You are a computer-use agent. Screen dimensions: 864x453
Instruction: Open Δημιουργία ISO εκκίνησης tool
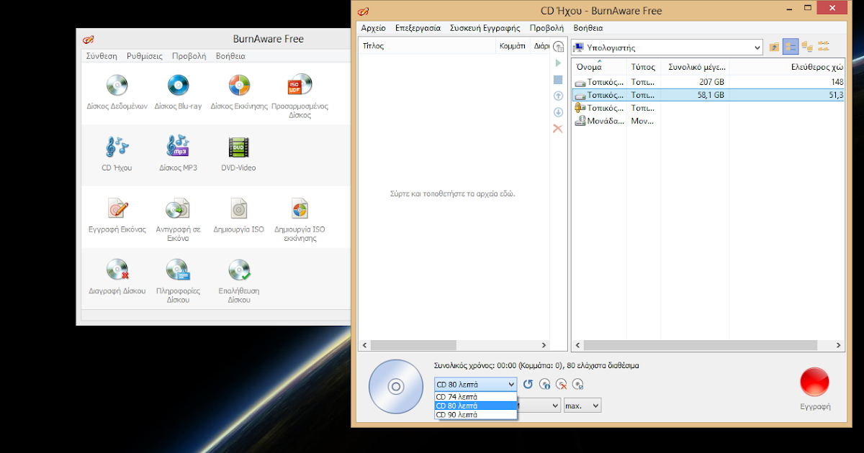(300, 220)
